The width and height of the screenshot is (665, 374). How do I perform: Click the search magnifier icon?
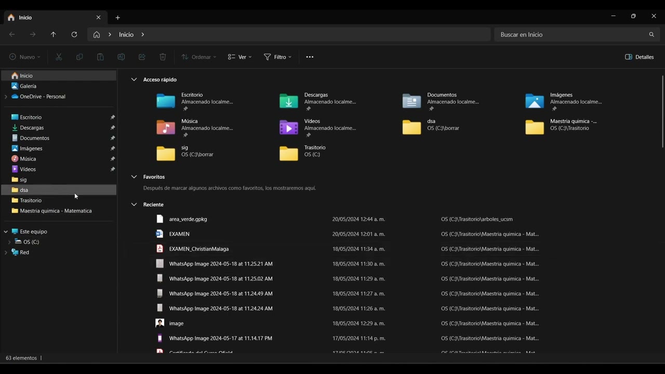[651, 34]
